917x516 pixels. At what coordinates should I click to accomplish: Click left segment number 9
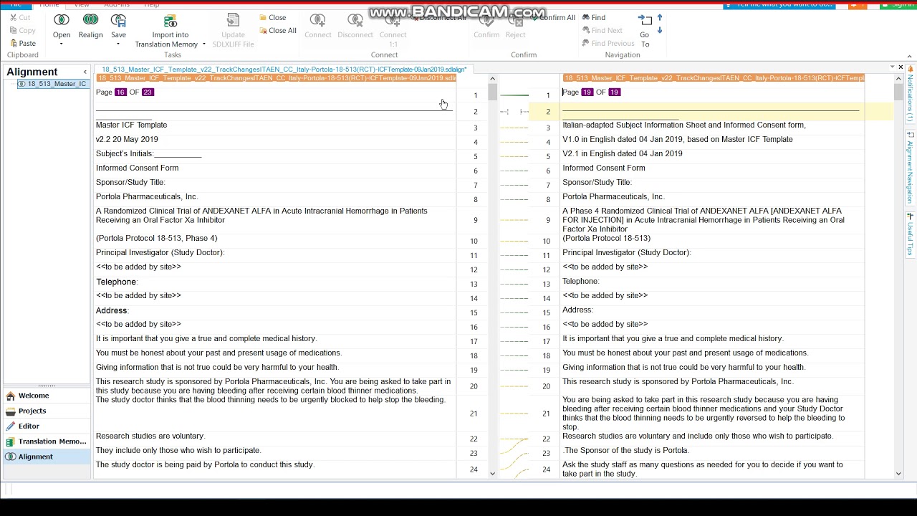coord(475,220)
